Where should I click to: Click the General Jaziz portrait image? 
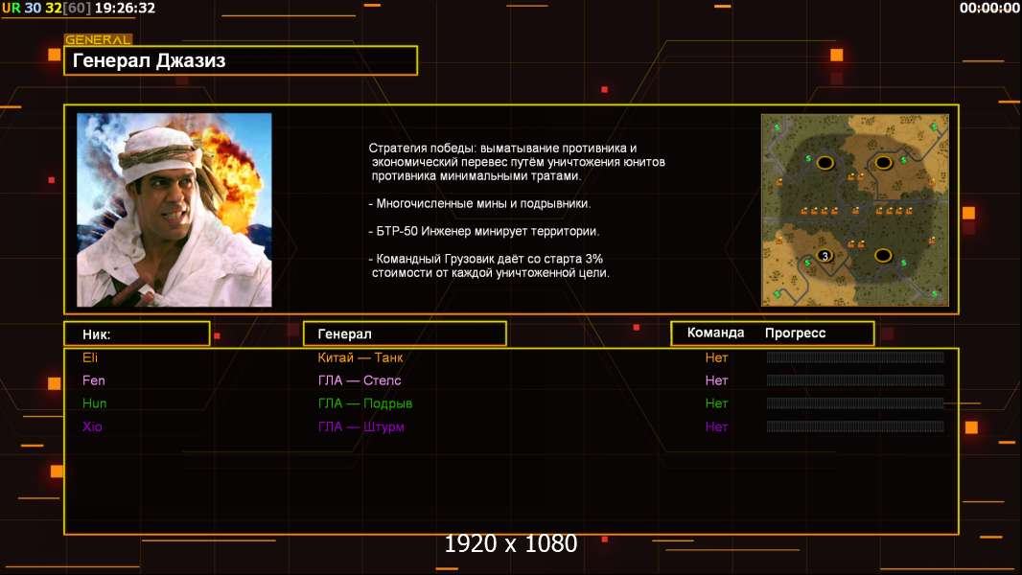pos(174,210)
